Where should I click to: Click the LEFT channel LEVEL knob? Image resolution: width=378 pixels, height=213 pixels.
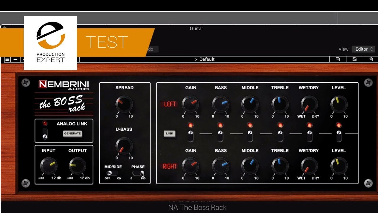tap(339, 104)
